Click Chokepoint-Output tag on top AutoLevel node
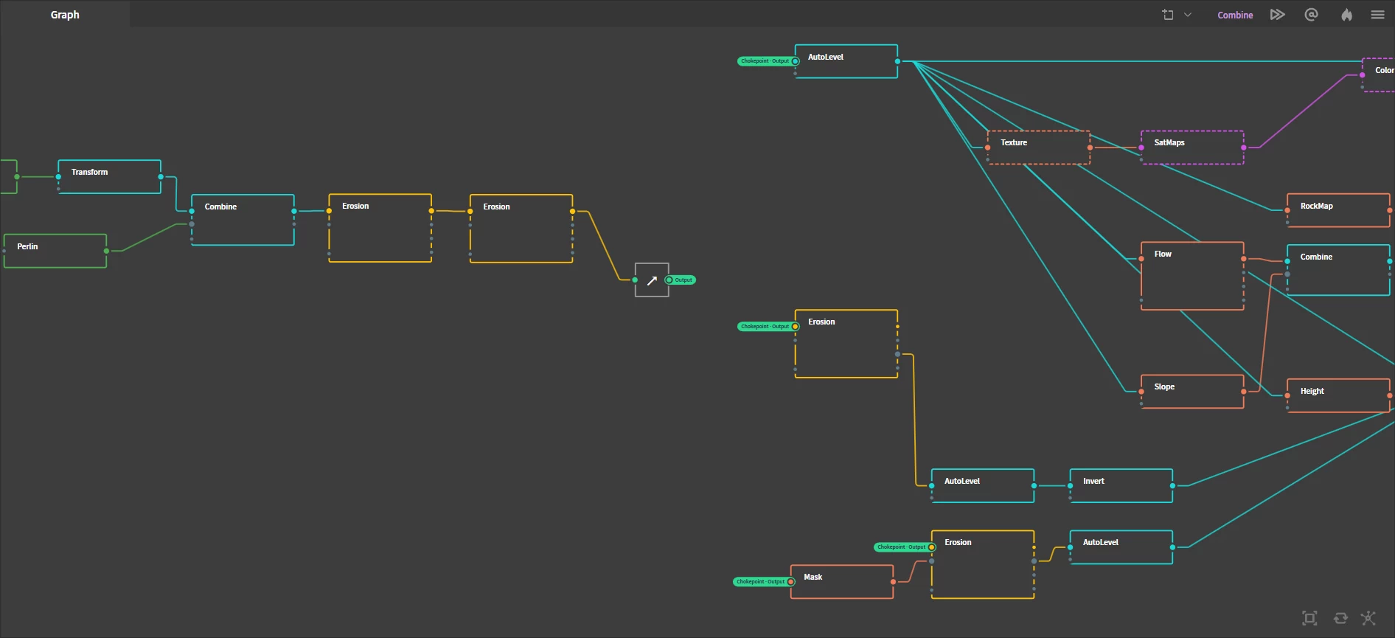 pos(765,61)
